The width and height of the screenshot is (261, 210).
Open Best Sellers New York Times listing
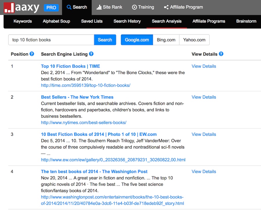pos(77,97)
